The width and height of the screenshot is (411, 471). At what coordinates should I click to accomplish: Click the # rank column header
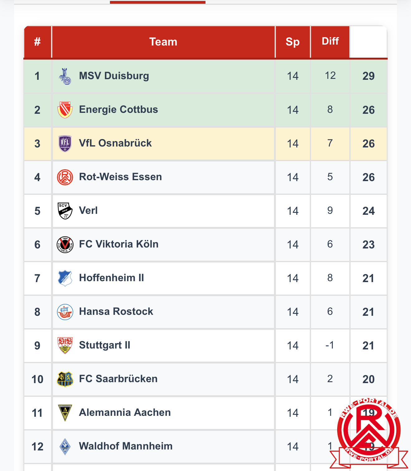[37, 42]
